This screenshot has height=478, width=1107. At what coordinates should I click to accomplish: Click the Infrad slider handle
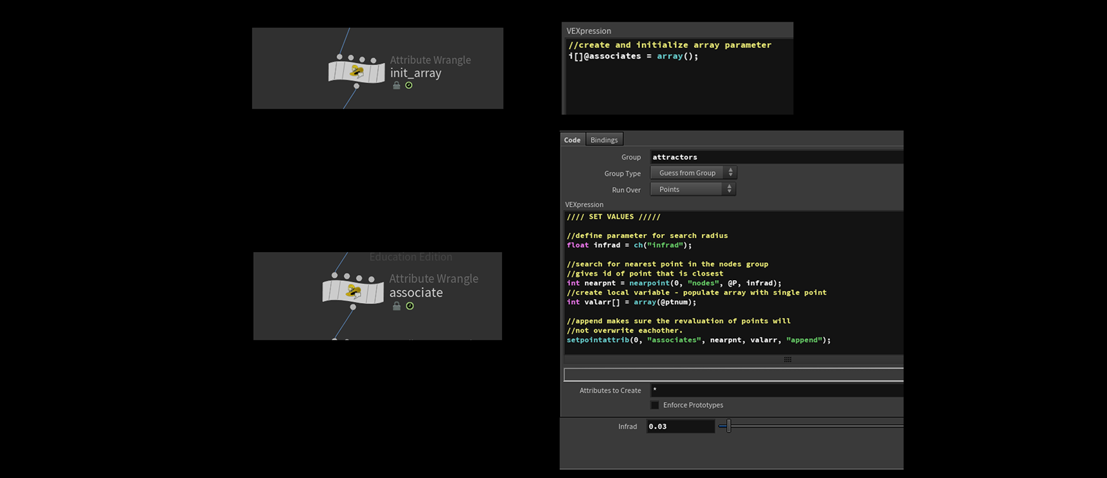728,426
